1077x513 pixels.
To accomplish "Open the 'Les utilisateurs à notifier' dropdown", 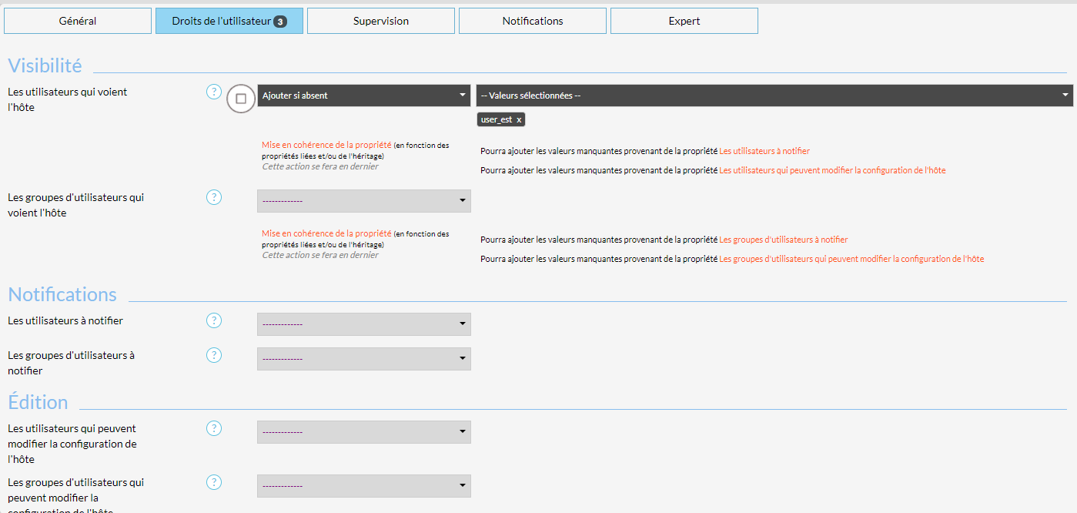I will pos(363,324).
